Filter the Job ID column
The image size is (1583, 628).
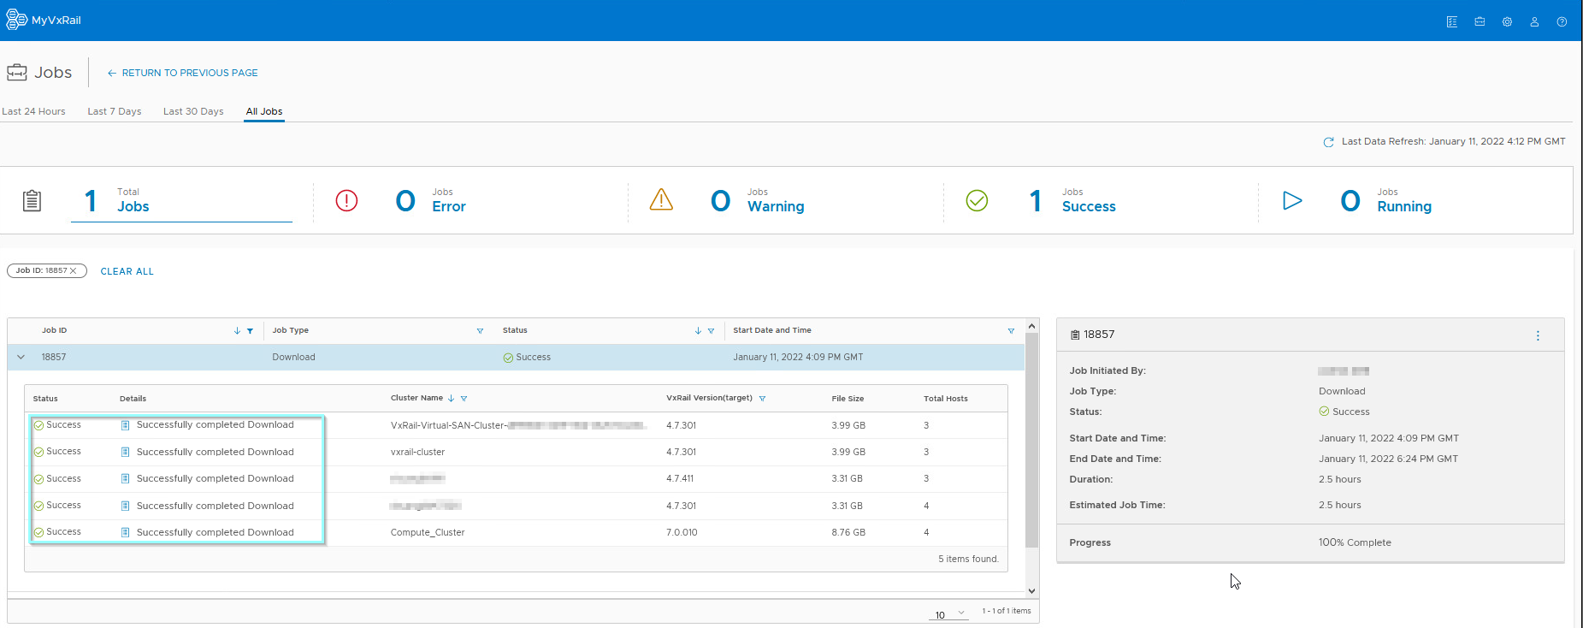(x=250, y=330)
